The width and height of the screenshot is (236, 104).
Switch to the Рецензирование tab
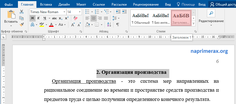pyautogui.click(x=146, y=4)
